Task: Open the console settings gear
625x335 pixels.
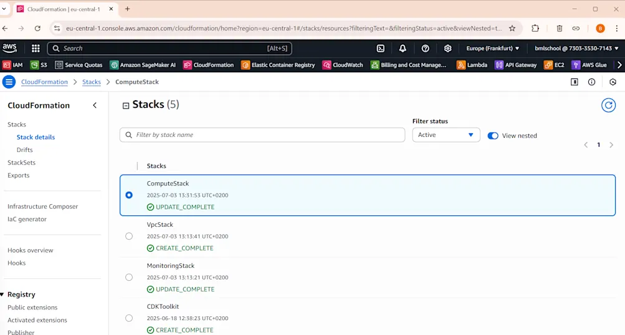Action: 447,48
